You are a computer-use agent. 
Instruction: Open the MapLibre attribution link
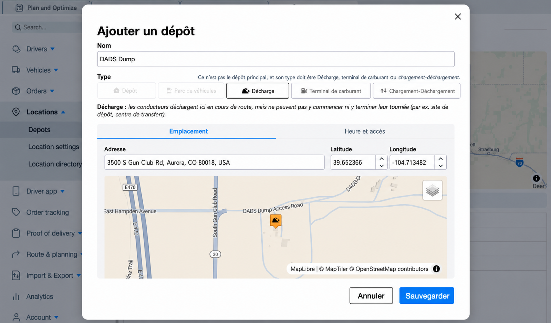[x=303, y=269]
